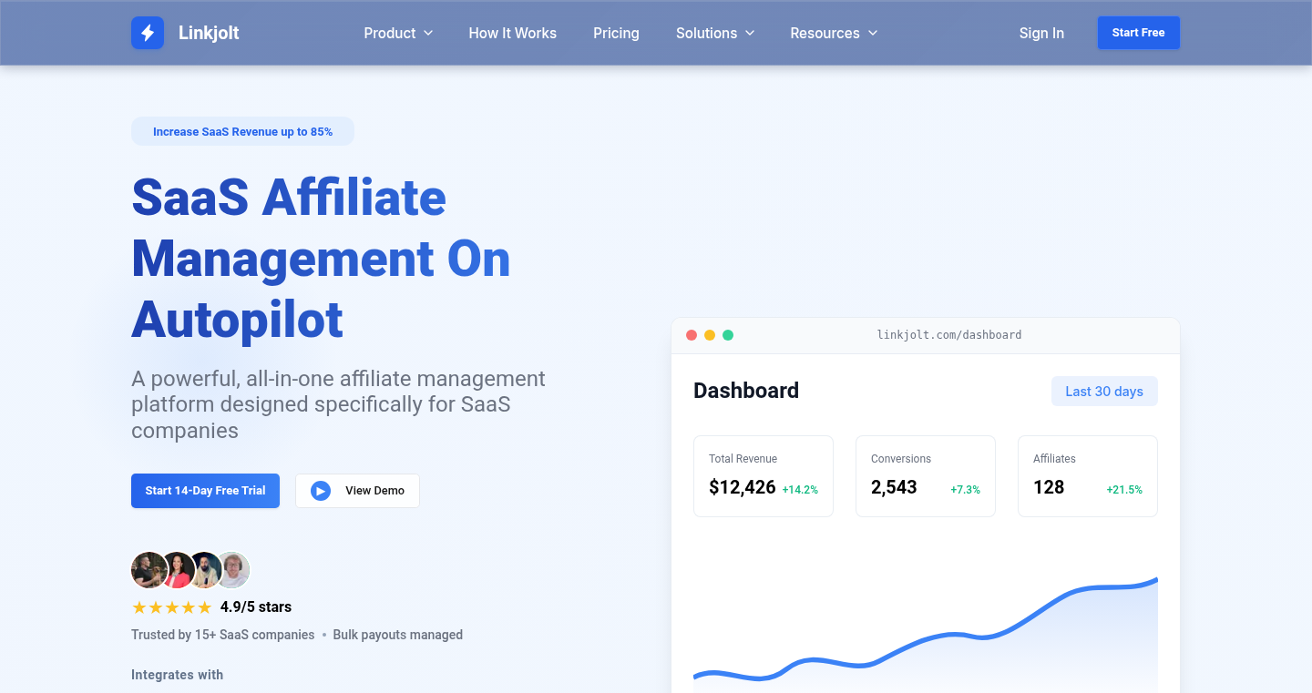Expand the Product dropdown menu
Screen dimensions: 1312x693
(x=398, y=33)
